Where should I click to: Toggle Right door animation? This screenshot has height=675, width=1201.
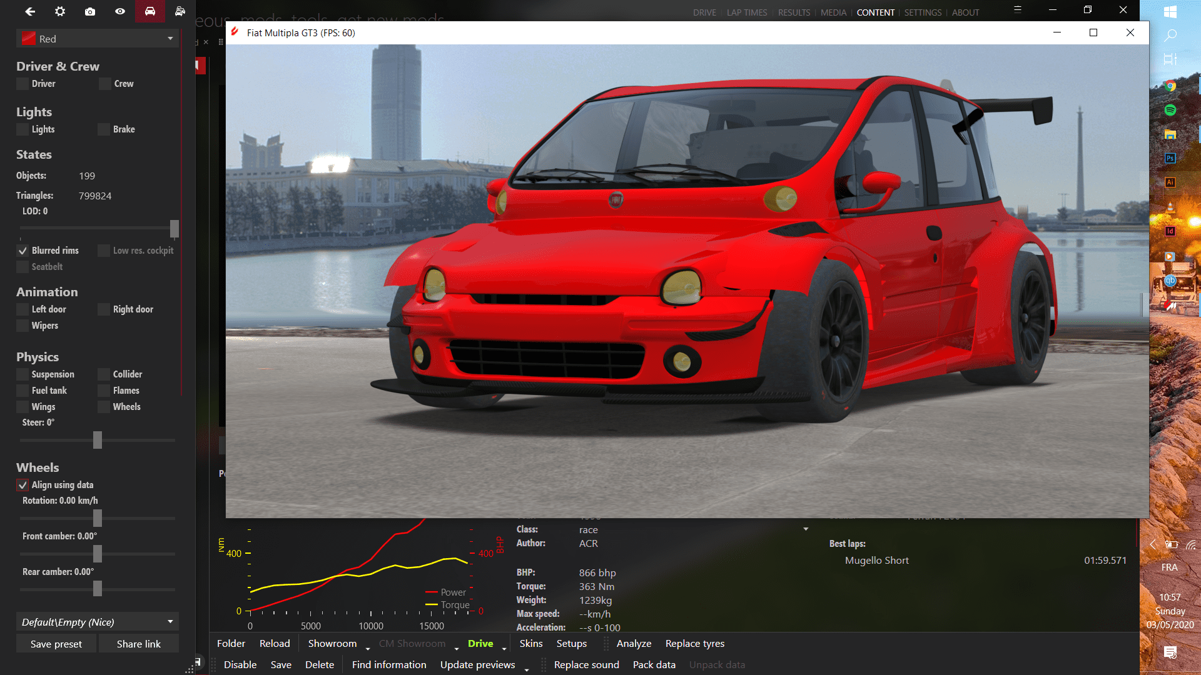tap(104, 309)
